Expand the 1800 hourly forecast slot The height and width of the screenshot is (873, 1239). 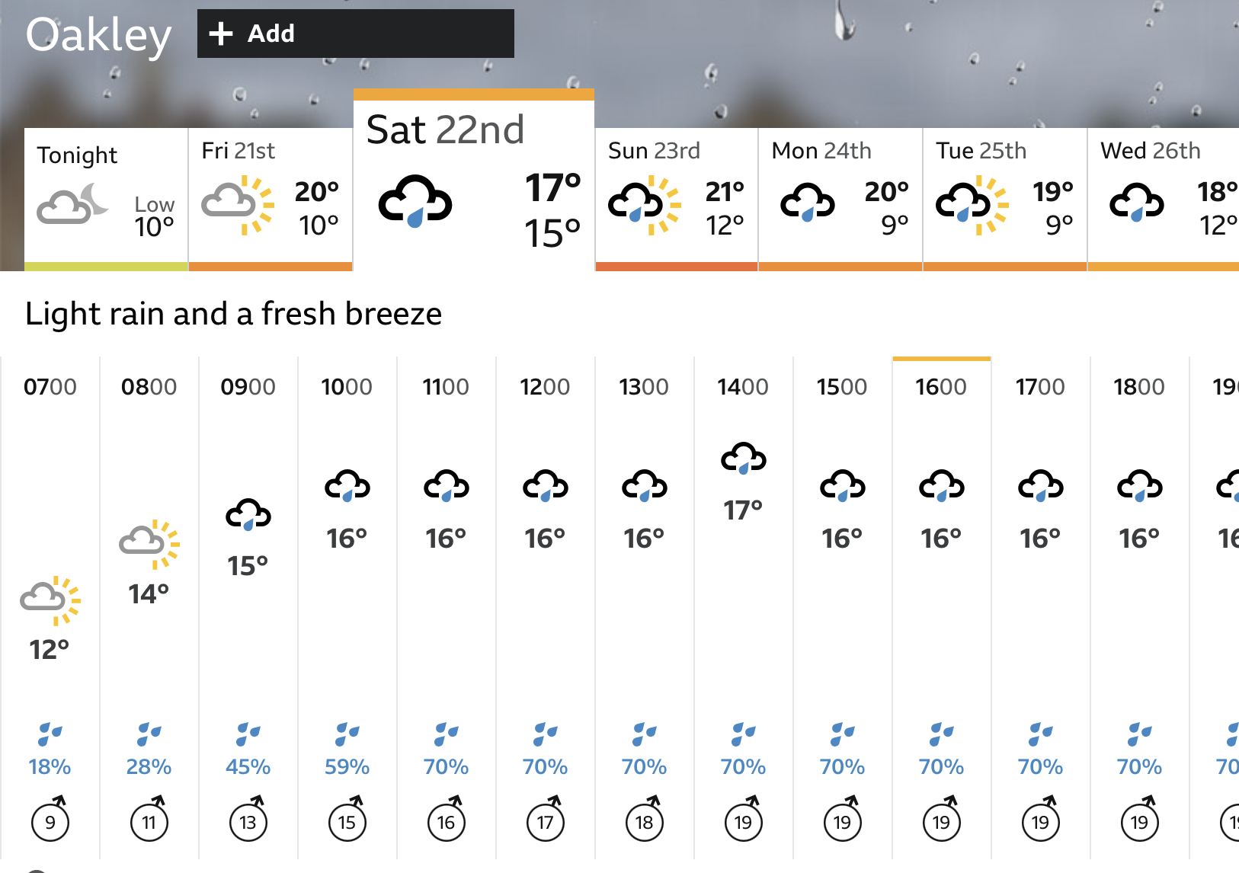click(1140, 607)
